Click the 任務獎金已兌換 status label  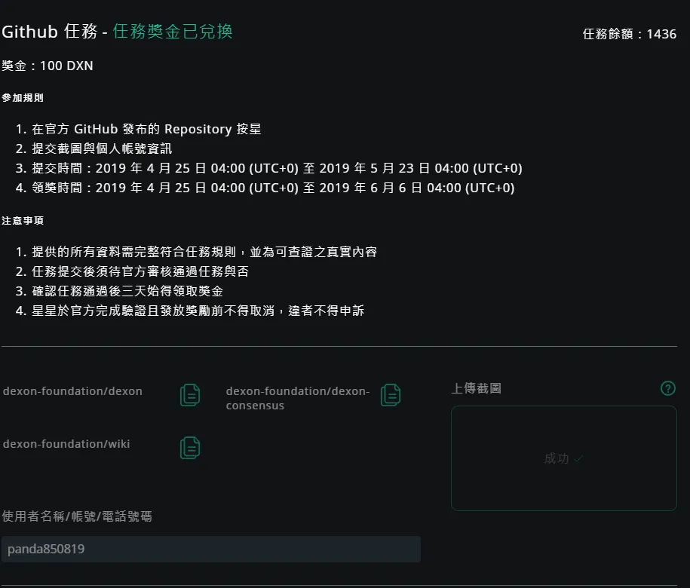173,31
